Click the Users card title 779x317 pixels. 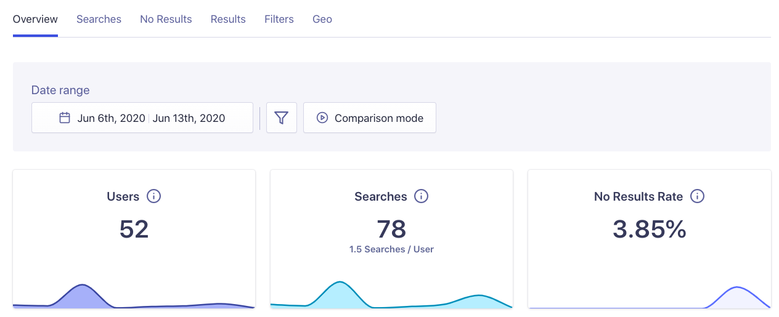pyautogui.click(x=123, y=196)
